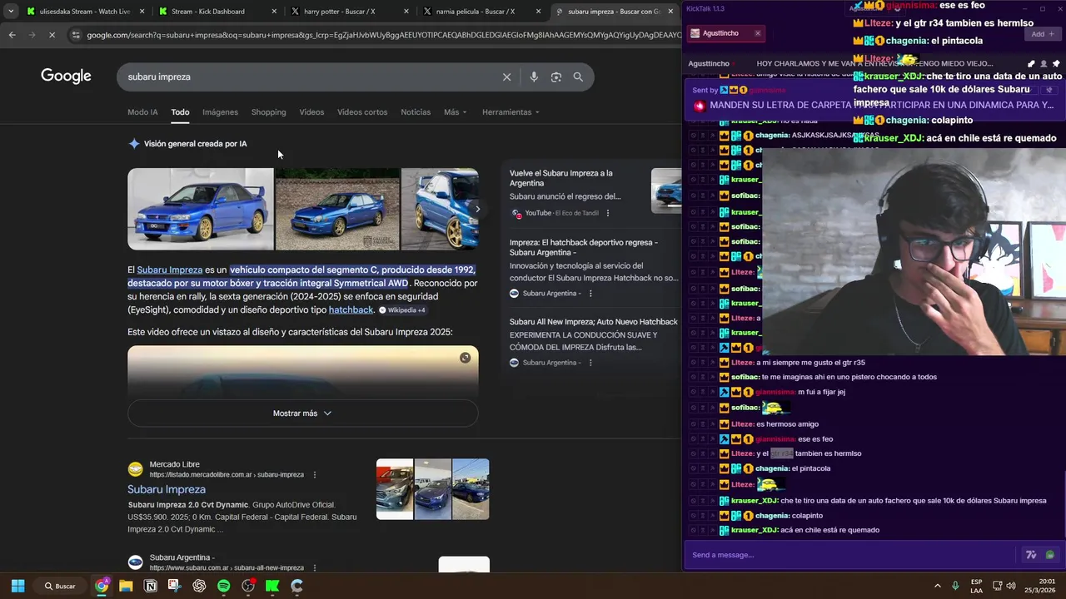The width and height of the screenshot is (1066, 599).
Task: Expand Mostrar más in AI overview
Action: 302,413
